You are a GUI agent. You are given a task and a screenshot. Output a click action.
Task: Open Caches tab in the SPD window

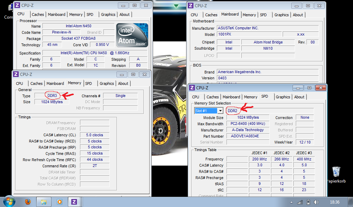212,97
